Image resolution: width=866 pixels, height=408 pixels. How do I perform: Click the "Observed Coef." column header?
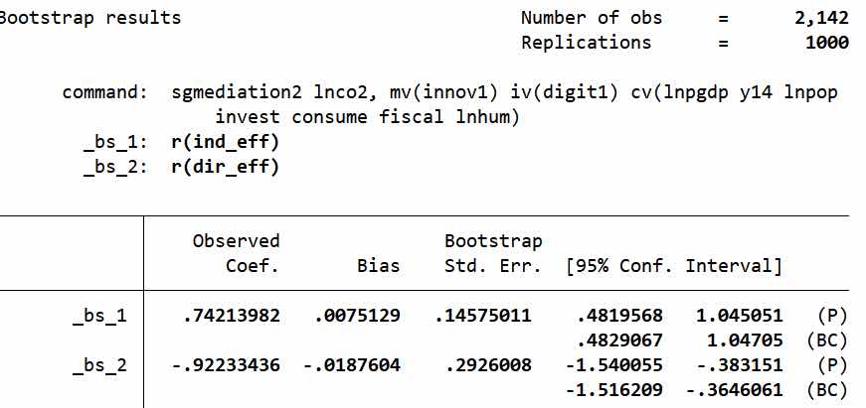click(236, 253)
